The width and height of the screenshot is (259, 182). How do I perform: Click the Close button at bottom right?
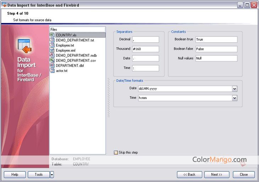244,175
